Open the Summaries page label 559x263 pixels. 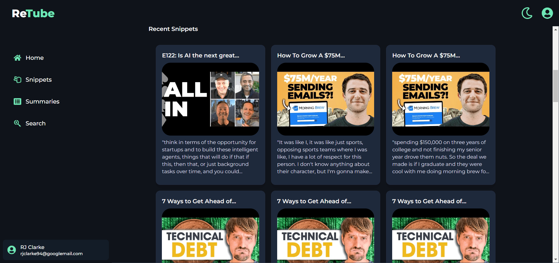pos(43,101)
